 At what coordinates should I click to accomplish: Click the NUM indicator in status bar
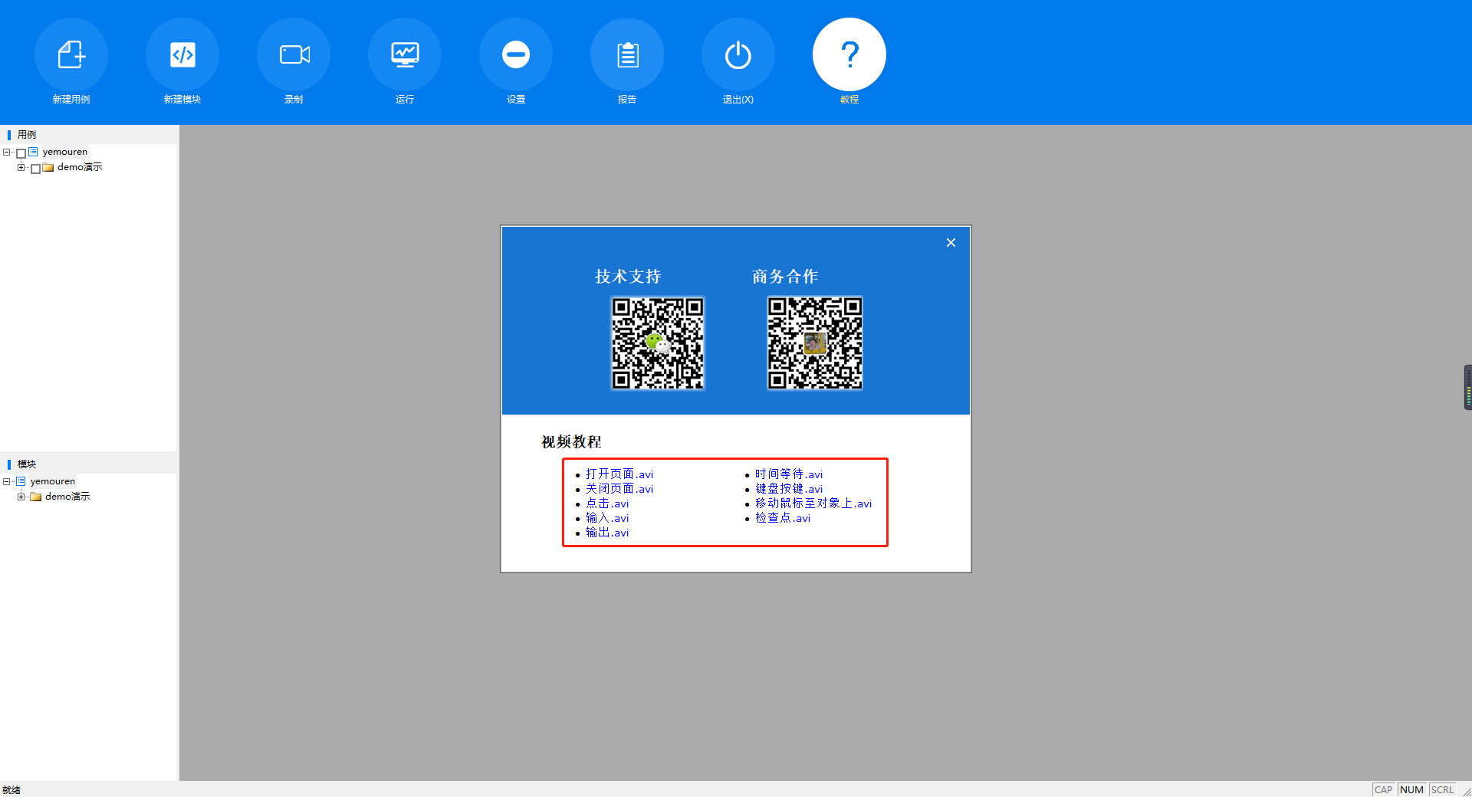(1411, 789)
